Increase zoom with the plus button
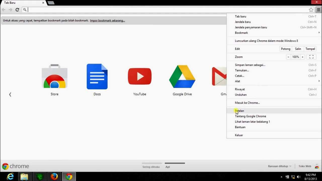322x181 pixels. (x=302, y=57)
